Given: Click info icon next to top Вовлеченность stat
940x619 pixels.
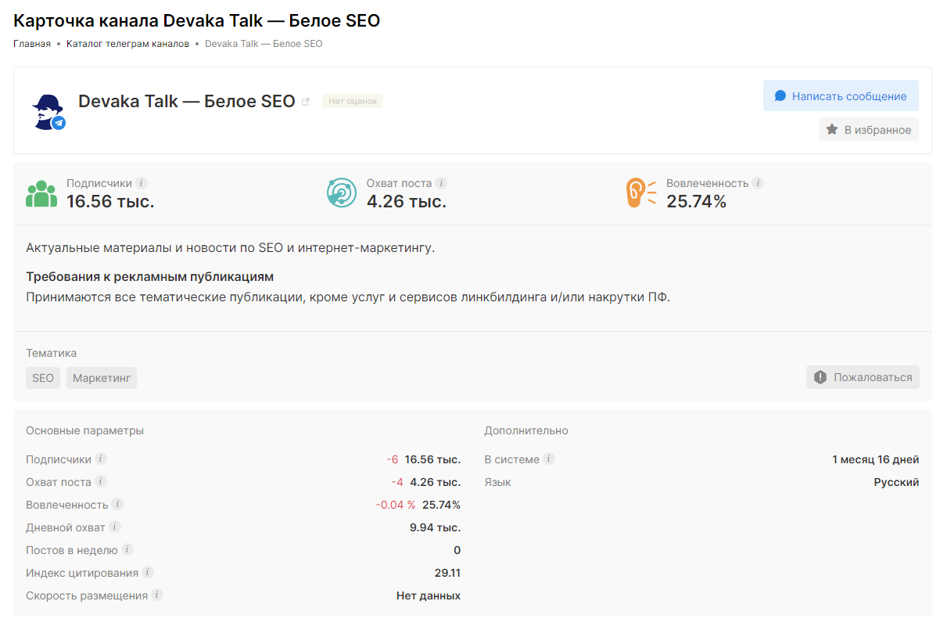Looking at the screenshot, I should (758, 183).
